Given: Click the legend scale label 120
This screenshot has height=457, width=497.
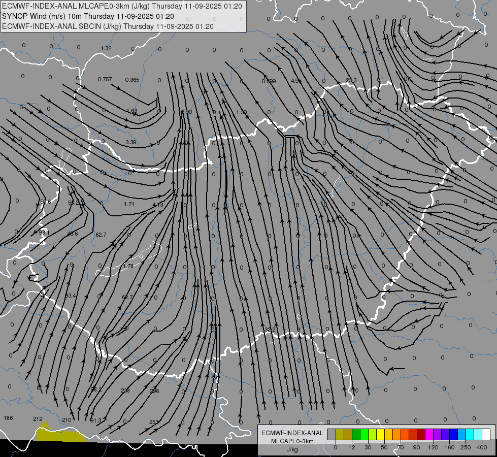Looking at the screenshot, I should (x=433, y=447).
